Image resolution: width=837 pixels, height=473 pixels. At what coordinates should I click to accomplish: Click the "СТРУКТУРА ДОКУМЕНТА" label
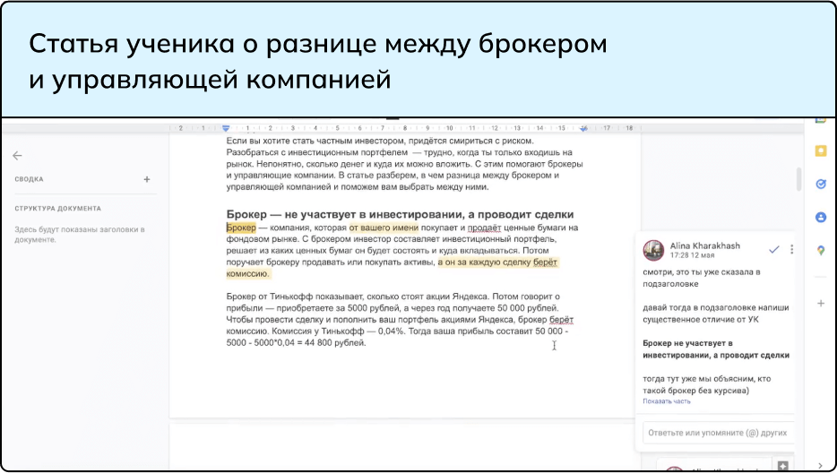coord(57,209)
